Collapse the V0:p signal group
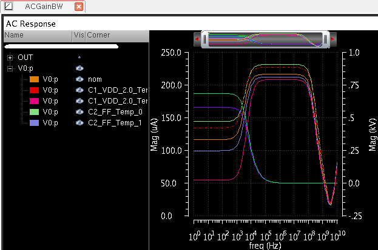 [x=10, y=68]
